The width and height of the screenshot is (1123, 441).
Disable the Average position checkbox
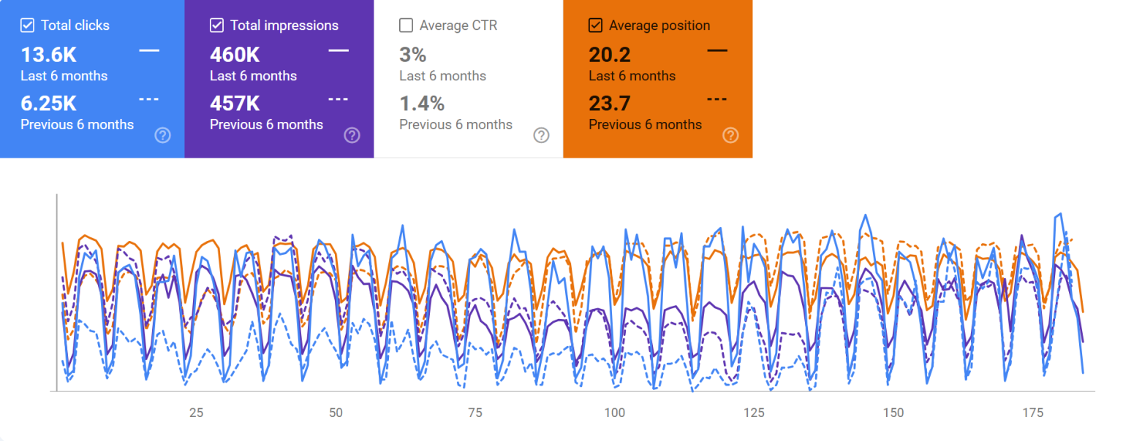pos(594,25)
